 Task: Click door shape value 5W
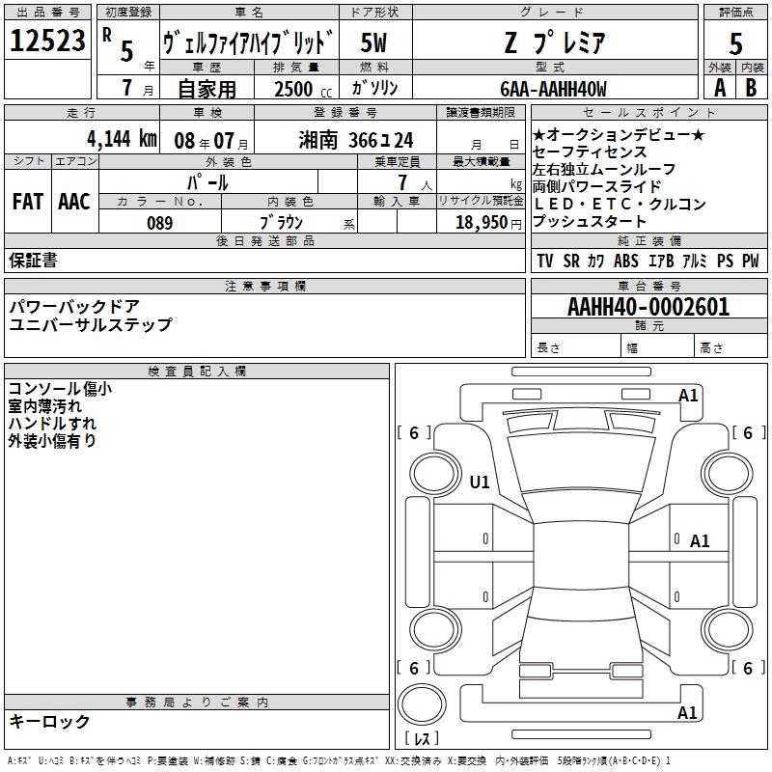(373, 42)
